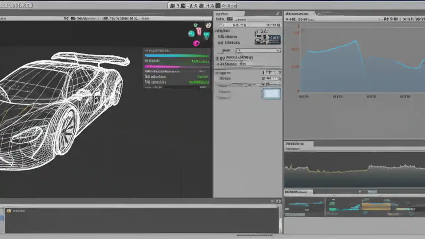The width and height of the screenshot is (425, 239).
Task: Click the purple handle icon near the viewport top
Action: 196,43
